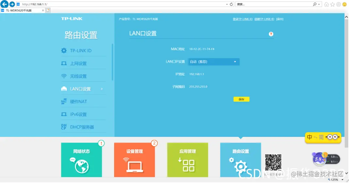349x183 pixels.
Task: Click the TP-LINK logo
Action: coord(72,19)
